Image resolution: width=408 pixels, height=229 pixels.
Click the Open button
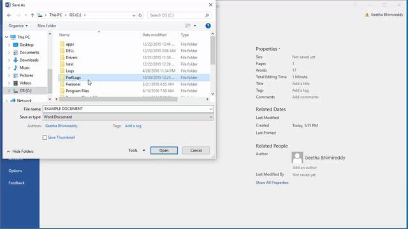coord(164,150)
